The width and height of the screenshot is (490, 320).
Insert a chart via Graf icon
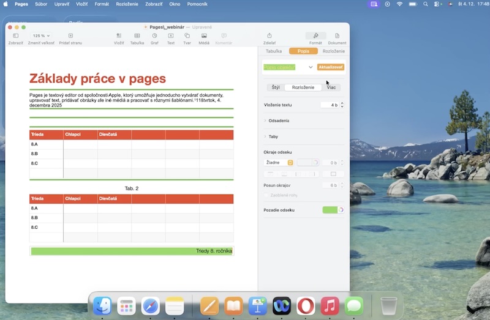pos(154,36)
